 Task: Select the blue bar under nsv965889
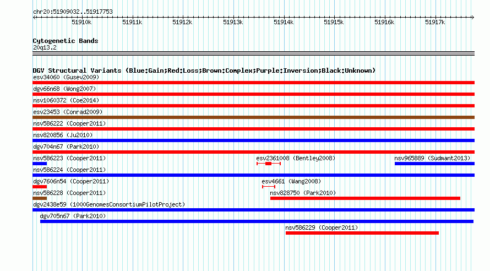pos(435,164)
